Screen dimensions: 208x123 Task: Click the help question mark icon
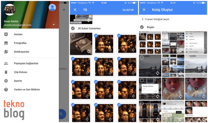pyautogui.click(x=6, y=90)
